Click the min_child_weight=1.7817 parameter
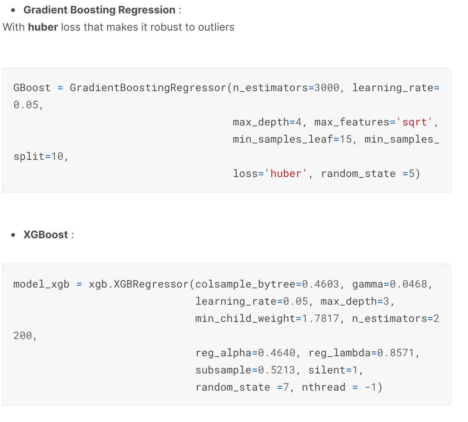This screenshot has width=468, height=422. [267, 319]
